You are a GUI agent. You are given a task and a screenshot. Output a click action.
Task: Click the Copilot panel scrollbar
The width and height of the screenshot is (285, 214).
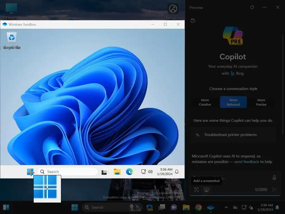pos(283,84)
